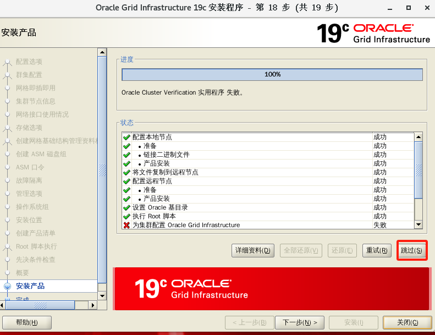The image size is (435, 335).
Task: Click the green checkmark beside 配置远程节点
Action: point(126,181)
